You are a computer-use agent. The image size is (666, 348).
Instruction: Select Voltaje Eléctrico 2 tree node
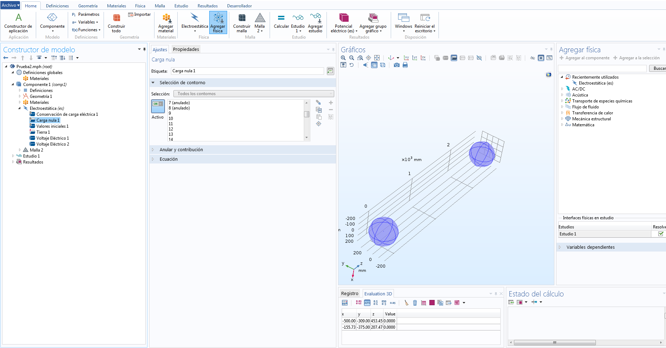click(x=53, y=144)
